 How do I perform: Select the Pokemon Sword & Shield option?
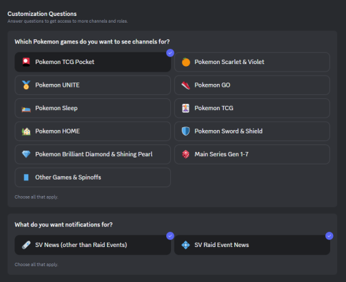[x=252, y=131]
